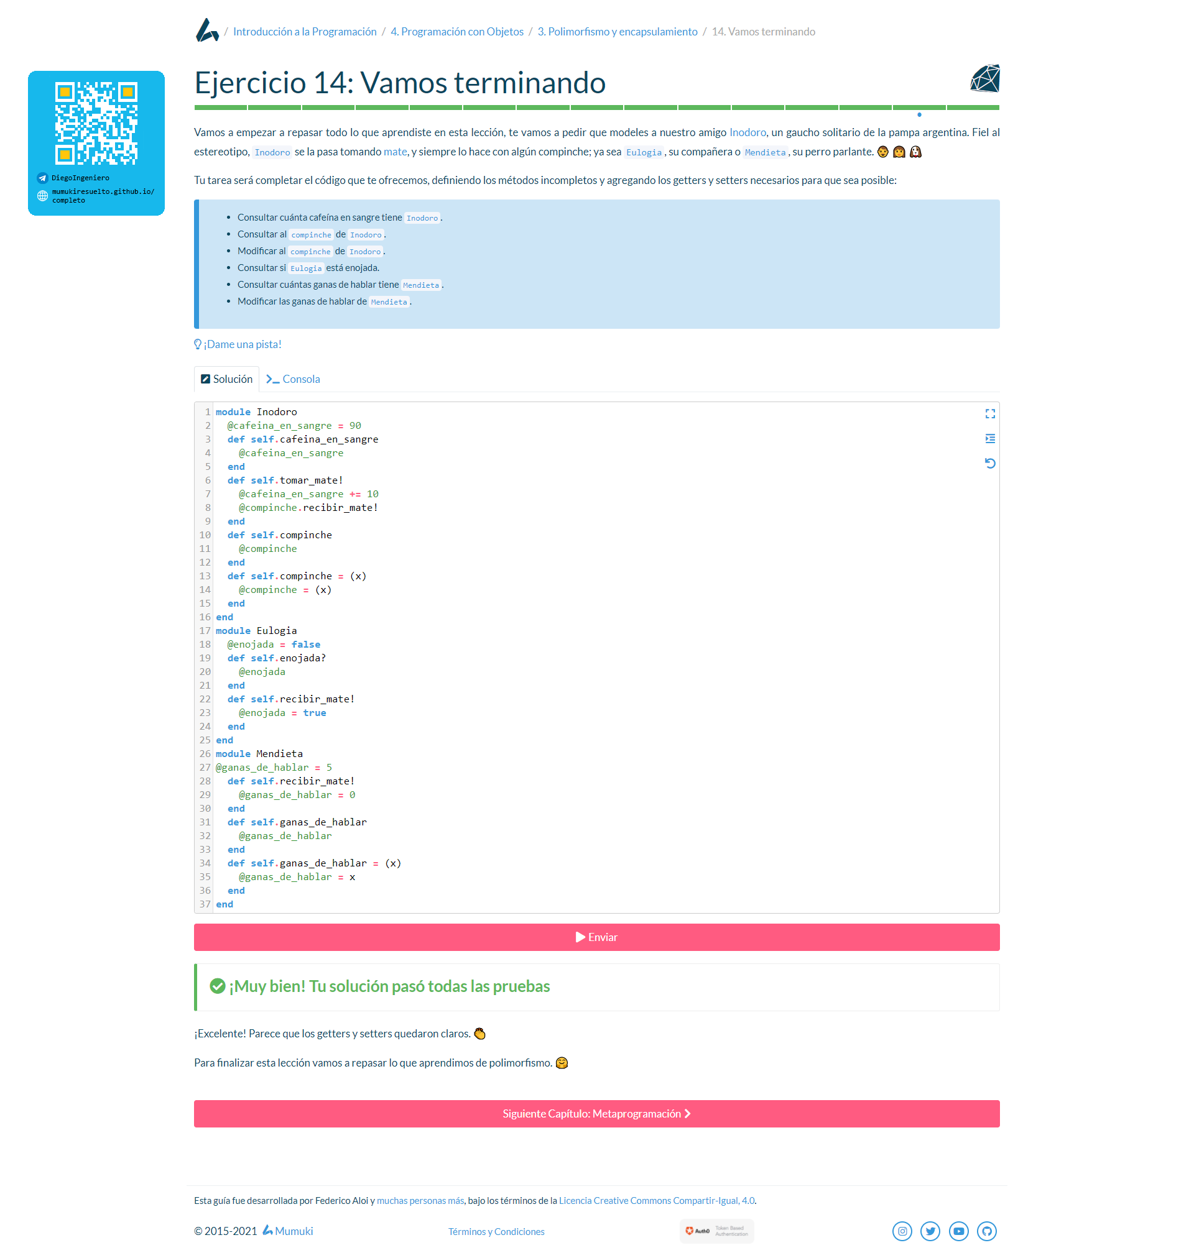
Task: Click the Mumuki logo in breadcrumb
Action: [x=207, y=30]
